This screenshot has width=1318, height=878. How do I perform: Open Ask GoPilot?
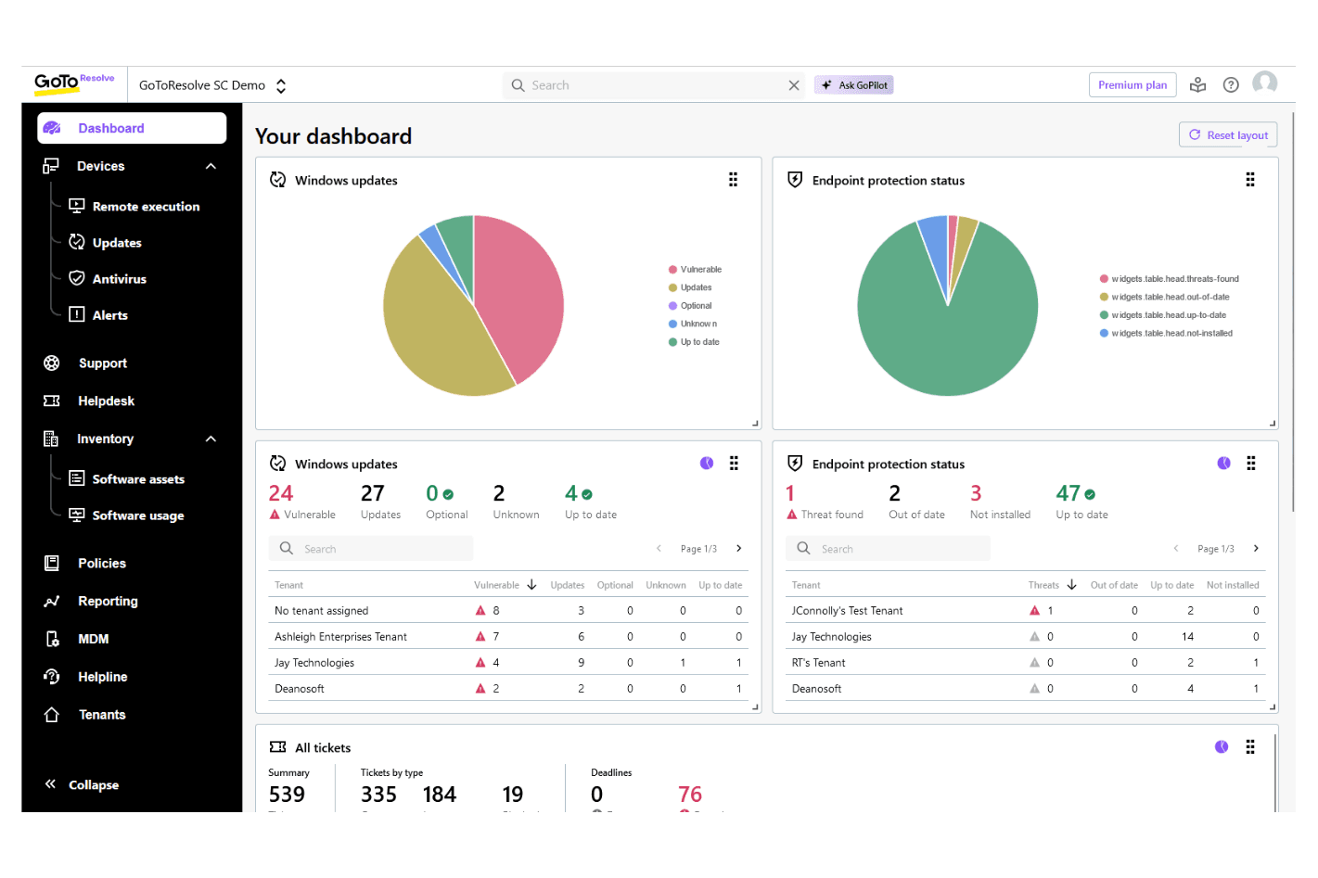854,85
